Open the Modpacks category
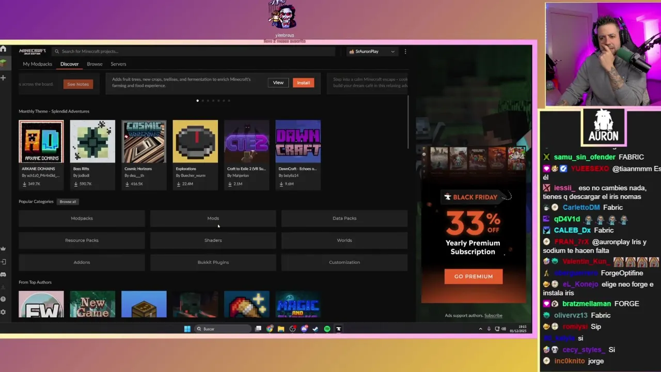Image resolution: width=661 pixels, height=372 pixels. coord(82,218)
